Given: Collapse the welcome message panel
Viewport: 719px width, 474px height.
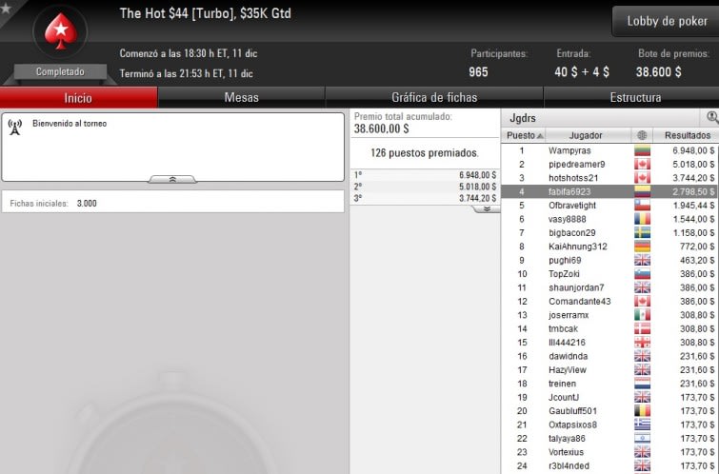Looking at the screenshot, I should point(172,179).
